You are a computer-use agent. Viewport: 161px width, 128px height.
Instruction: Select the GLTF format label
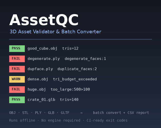pyautogui.click(x=65, y=113)
